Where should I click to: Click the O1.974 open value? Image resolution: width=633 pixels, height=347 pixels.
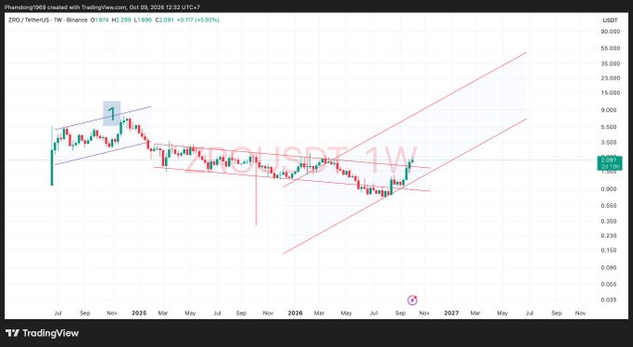click(100, 20)
